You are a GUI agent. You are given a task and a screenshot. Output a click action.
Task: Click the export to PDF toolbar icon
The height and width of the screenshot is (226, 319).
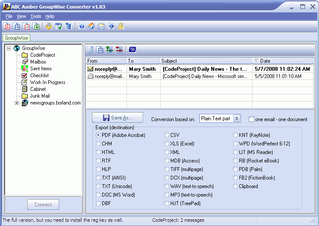7,26
